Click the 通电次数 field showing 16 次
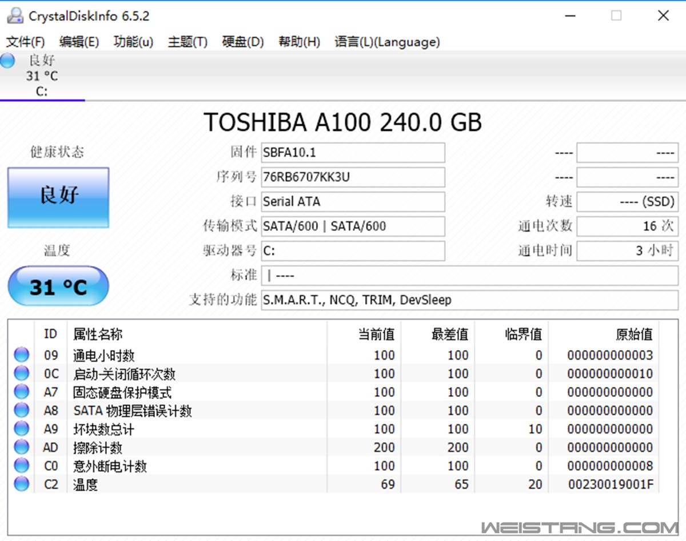Image resolution: width=686 pixels, height=541 pixels. [628, 226]
